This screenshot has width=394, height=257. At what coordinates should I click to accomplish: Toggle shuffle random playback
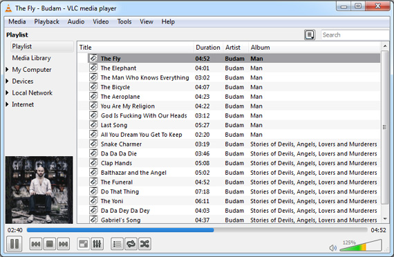coord(144,244)
